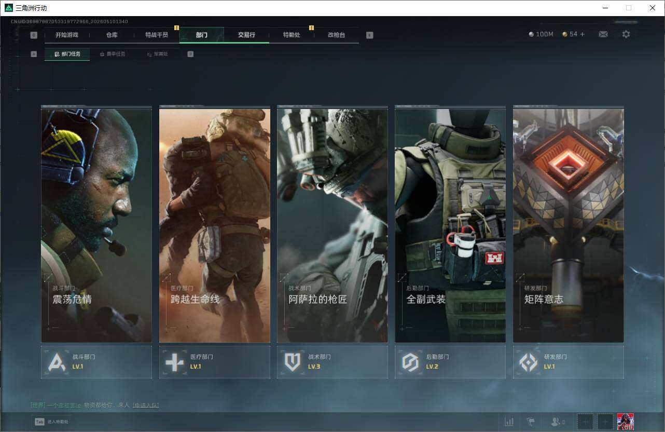
Task: Click the silver currency coin icon
Action: click(x=531, y=34)
